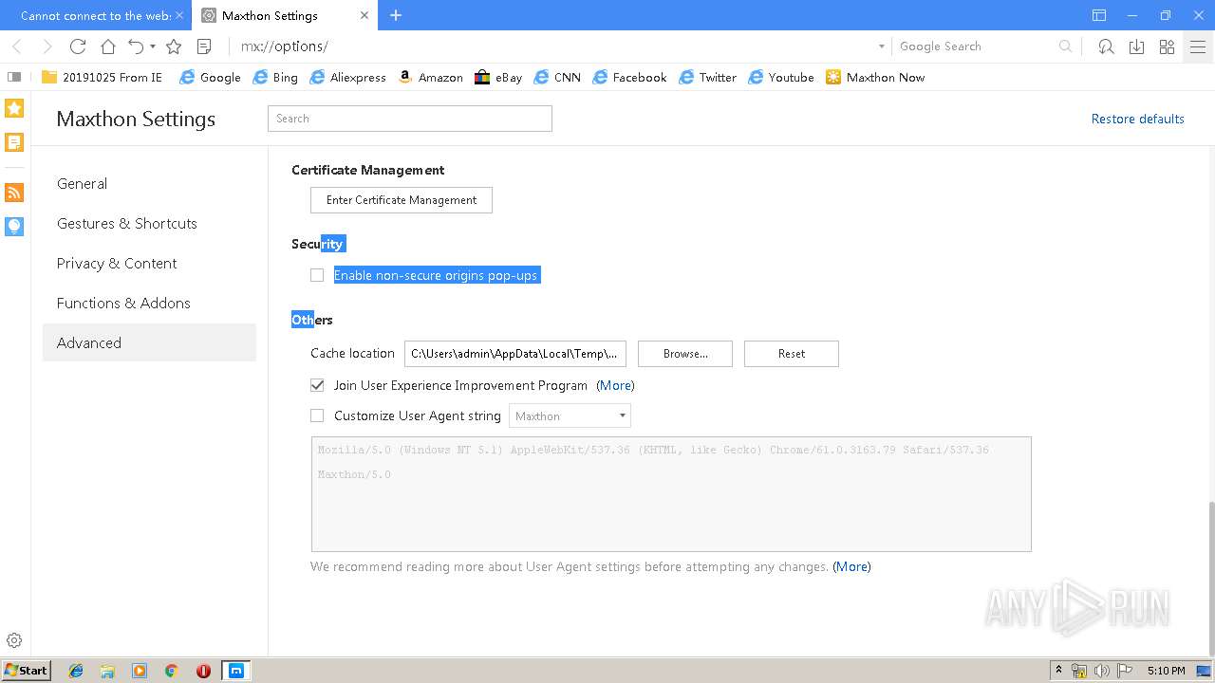Image resolution: width=1215 pixels, height=683 pixels.
Task: Open RSS feed icon in sidebar
Action: point(14,193)
